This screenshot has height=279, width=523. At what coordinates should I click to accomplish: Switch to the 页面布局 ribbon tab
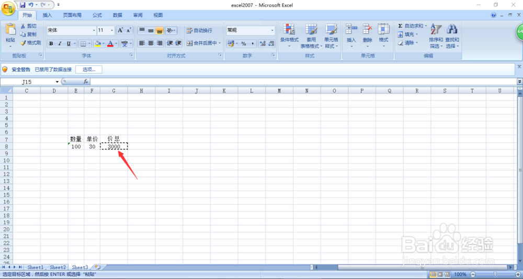tap(72, 15)
